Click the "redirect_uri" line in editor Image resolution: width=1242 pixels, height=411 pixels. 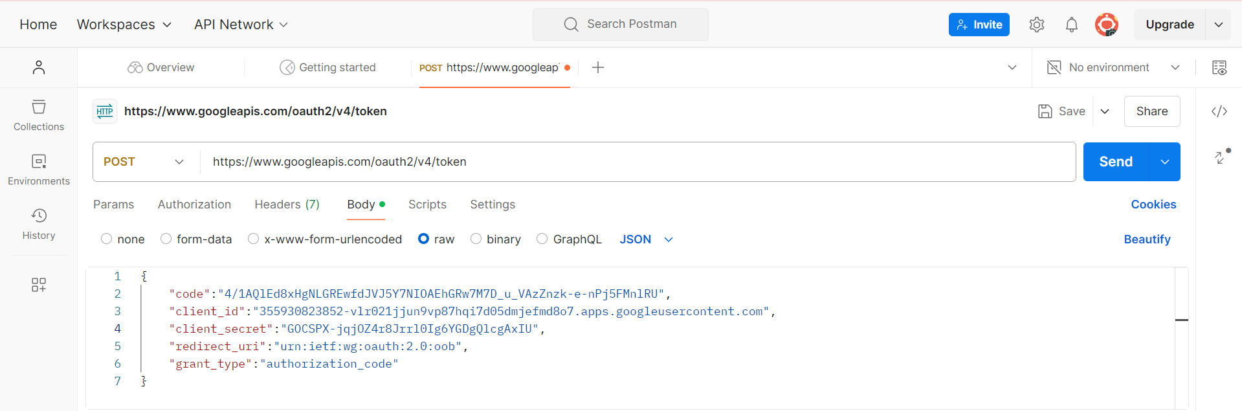(x=318, y=346)
